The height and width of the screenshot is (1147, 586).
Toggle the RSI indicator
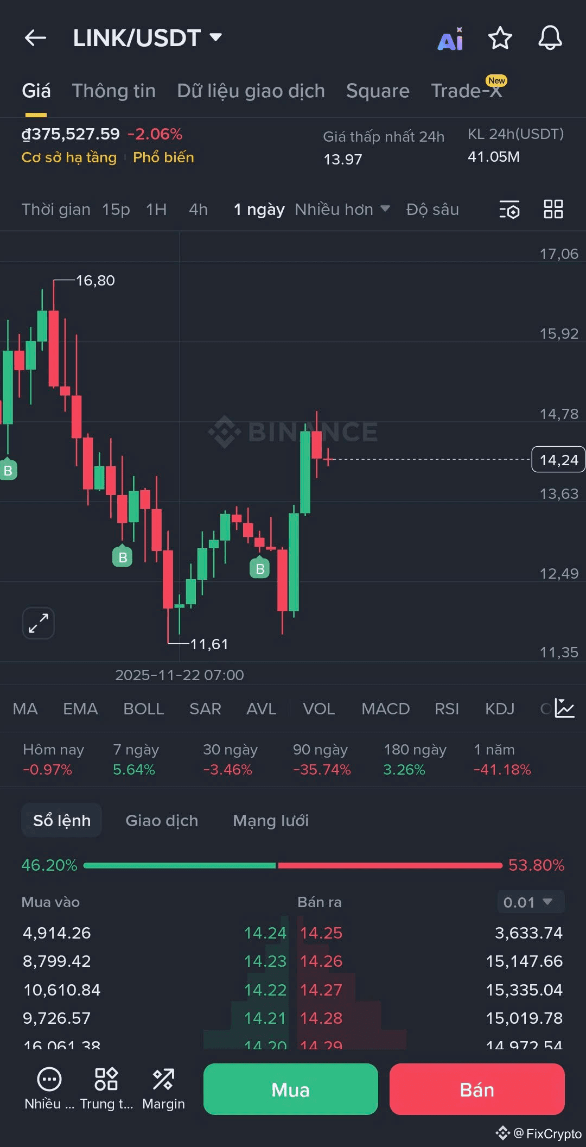(x=447, y=708)
